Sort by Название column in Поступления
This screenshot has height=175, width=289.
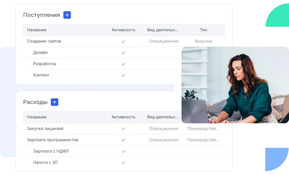(37, 30)
